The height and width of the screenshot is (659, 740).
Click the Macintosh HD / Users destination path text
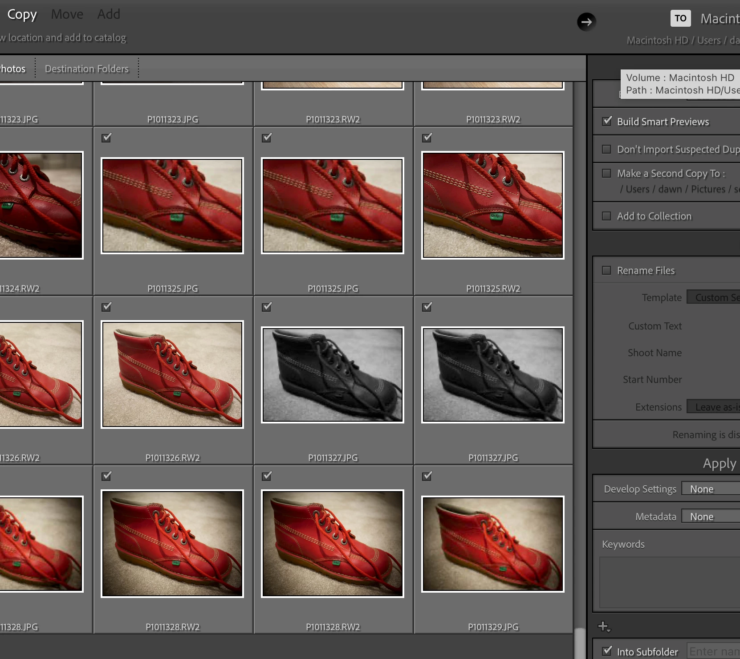coord(683,41)
